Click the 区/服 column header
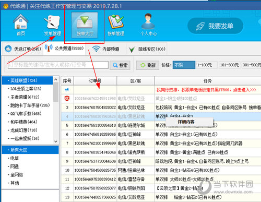This screenshot has height=202, width=261. [x=136, y=81]
